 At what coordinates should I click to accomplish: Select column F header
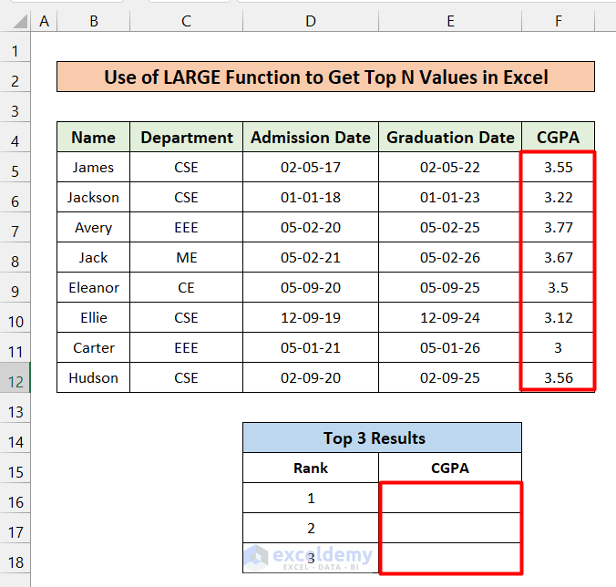point(559,21)
